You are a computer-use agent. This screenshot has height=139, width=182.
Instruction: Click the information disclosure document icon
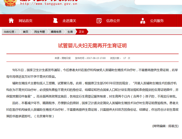pos(99,21)
